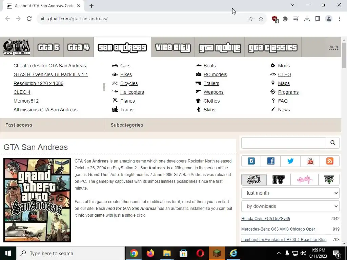This screenshot has height=260, width=347.
Task: Open the Facebook social icon
Action: click(271, 161)
